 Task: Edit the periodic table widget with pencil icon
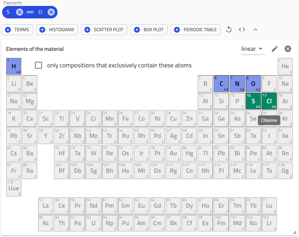(x=275, y=49)
